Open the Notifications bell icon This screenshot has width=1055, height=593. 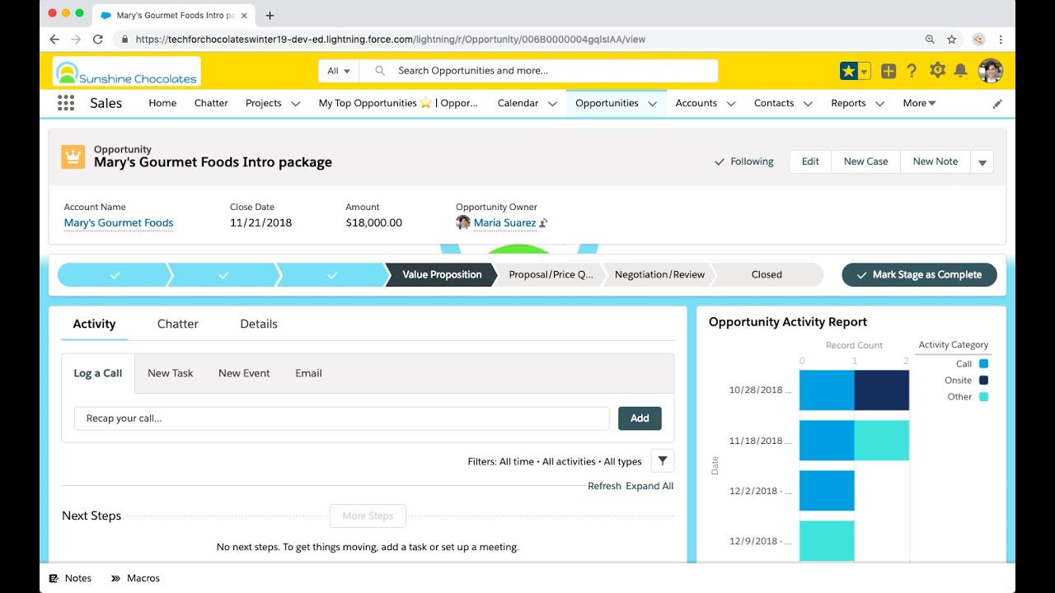(x=960, y=71)
